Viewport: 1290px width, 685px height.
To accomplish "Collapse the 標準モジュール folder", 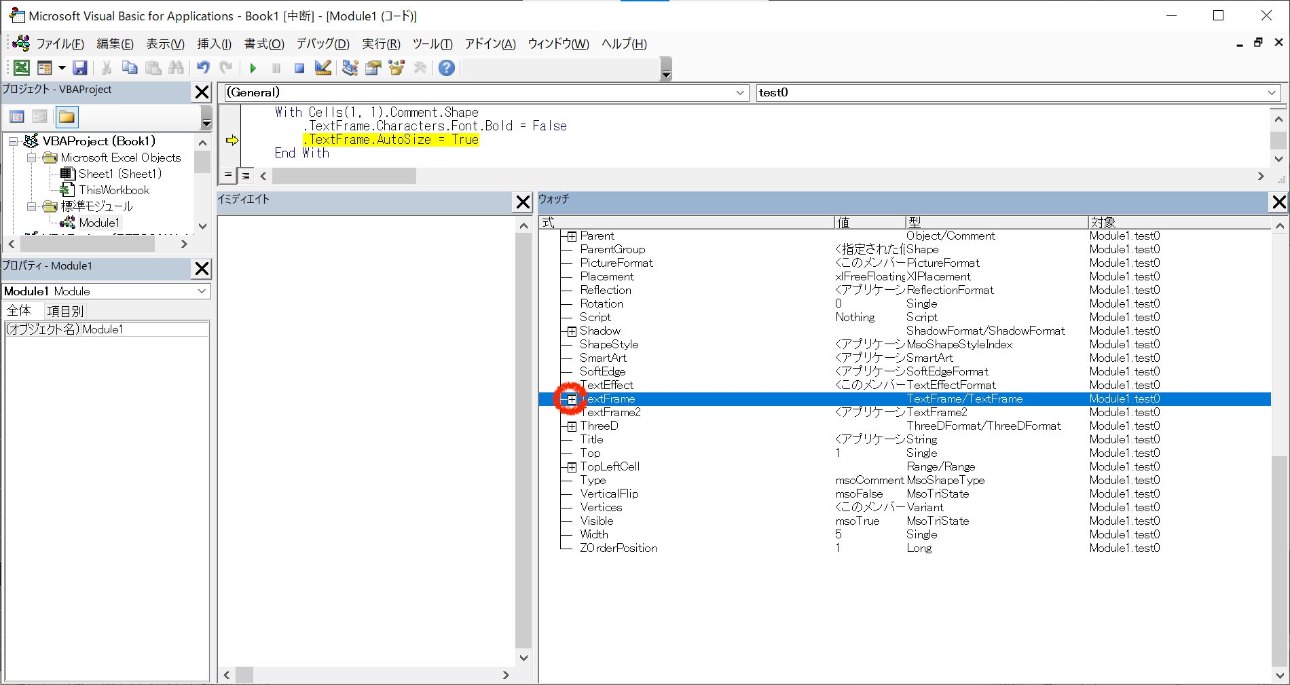I will point(31,206).
